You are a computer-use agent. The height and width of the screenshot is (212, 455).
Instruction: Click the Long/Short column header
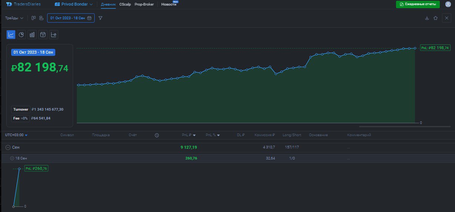tap(292, 135)
